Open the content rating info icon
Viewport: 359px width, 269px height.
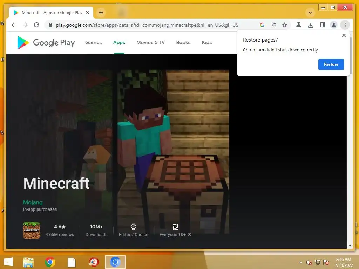[190, 234]
